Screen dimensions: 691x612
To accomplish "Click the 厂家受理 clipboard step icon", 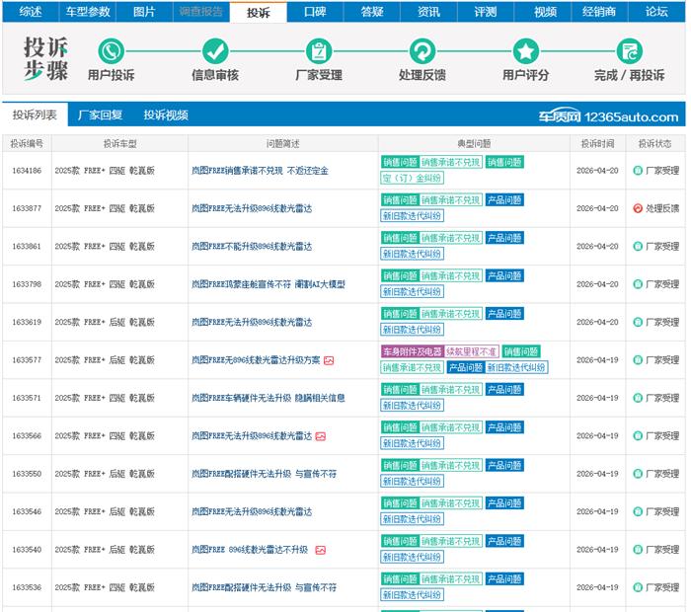I will click(x=319, y=52).
